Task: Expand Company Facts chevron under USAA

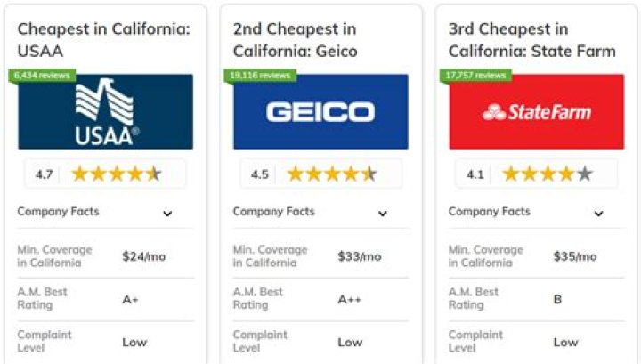Action: point(167,214)
